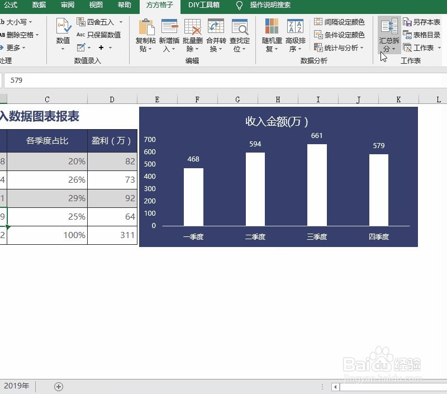Expand the plus sign dropdown arrow
The width and height of the screenshot is (447, 394).
point(110,48)
